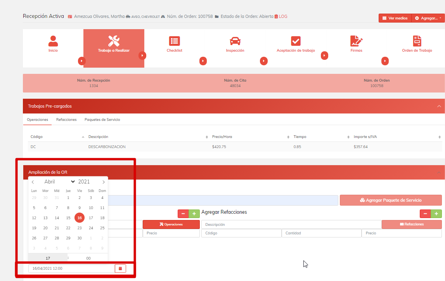Go to previous month in calendar
The image size is (445, 281).
tap(33, 182)
